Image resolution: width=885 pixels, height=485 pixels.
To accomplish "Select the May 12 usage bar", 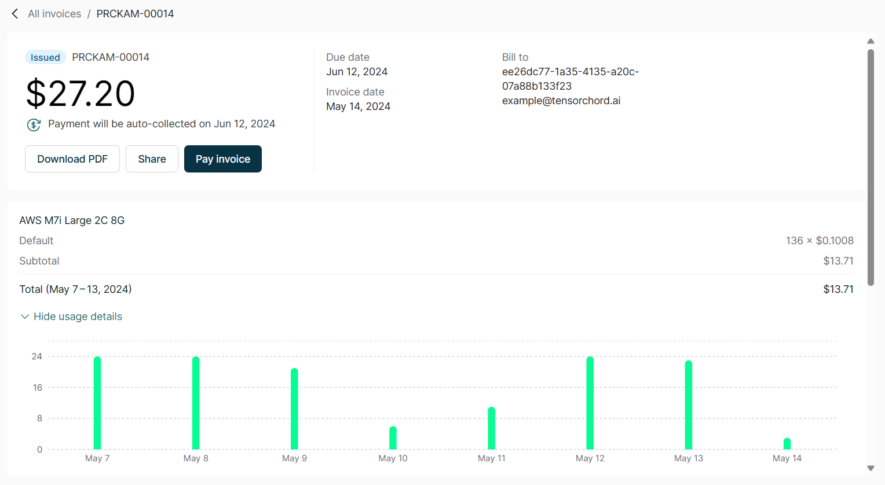I will coord(590,403).
